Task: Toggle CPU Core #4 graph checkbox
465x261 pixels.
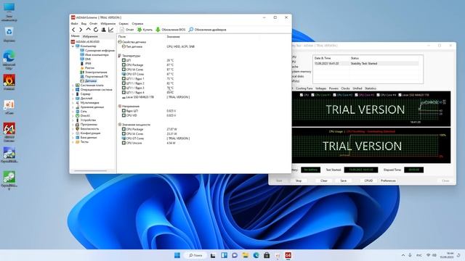Action: [378, 95]
